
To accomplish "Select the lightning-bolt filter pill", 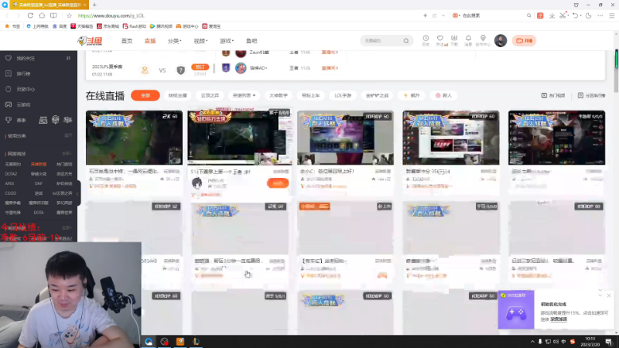I will tap(412, 95).
